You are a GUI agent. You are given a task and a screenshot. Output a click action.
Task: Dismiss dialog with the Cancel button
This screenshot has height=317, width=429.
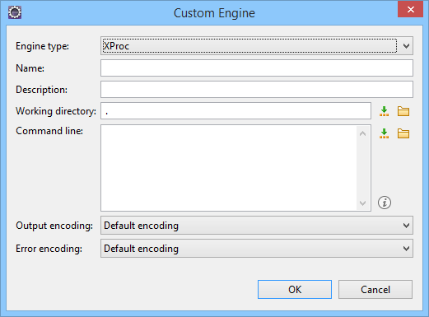tap(375, 289)
